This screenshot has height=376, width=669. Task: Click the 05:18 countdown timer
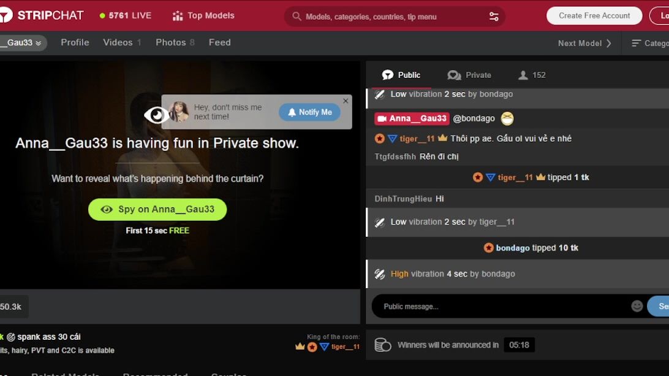[x=519, y=345]
